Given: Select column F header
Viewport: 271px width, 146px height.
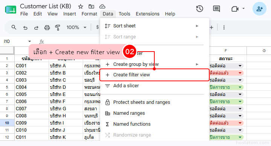Looking at the screenshot, I should [225, 51].
